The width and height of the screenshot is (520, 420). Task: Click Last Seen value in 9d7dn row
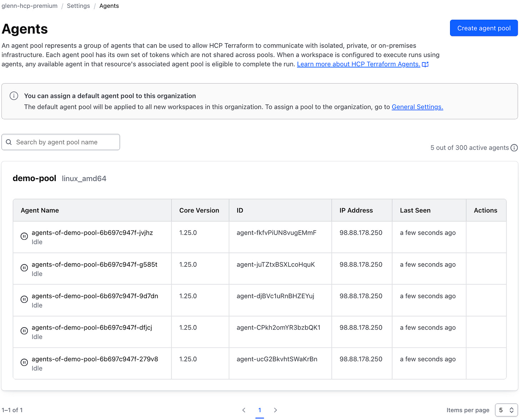427,296
